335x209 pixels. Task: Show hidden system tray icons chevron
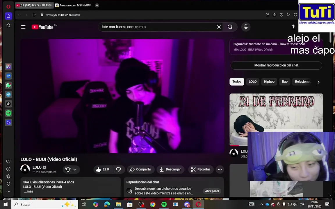[261, 204]
